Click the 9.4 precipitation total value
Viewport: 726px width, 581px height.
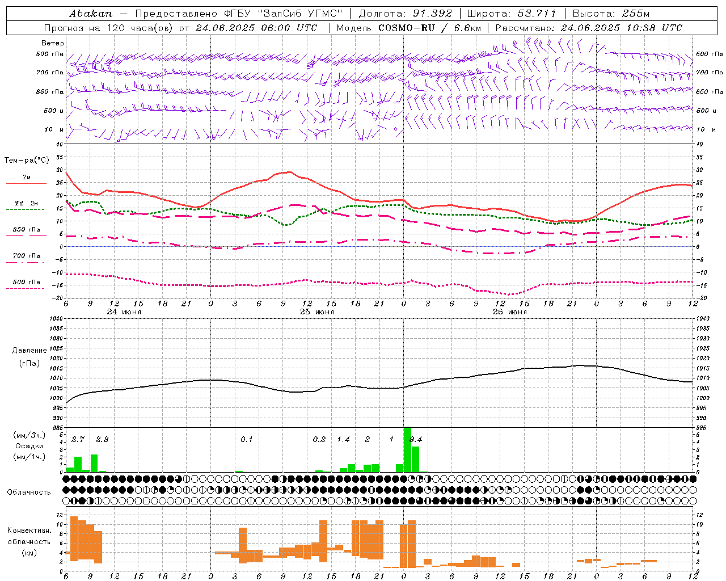[416, 440]
